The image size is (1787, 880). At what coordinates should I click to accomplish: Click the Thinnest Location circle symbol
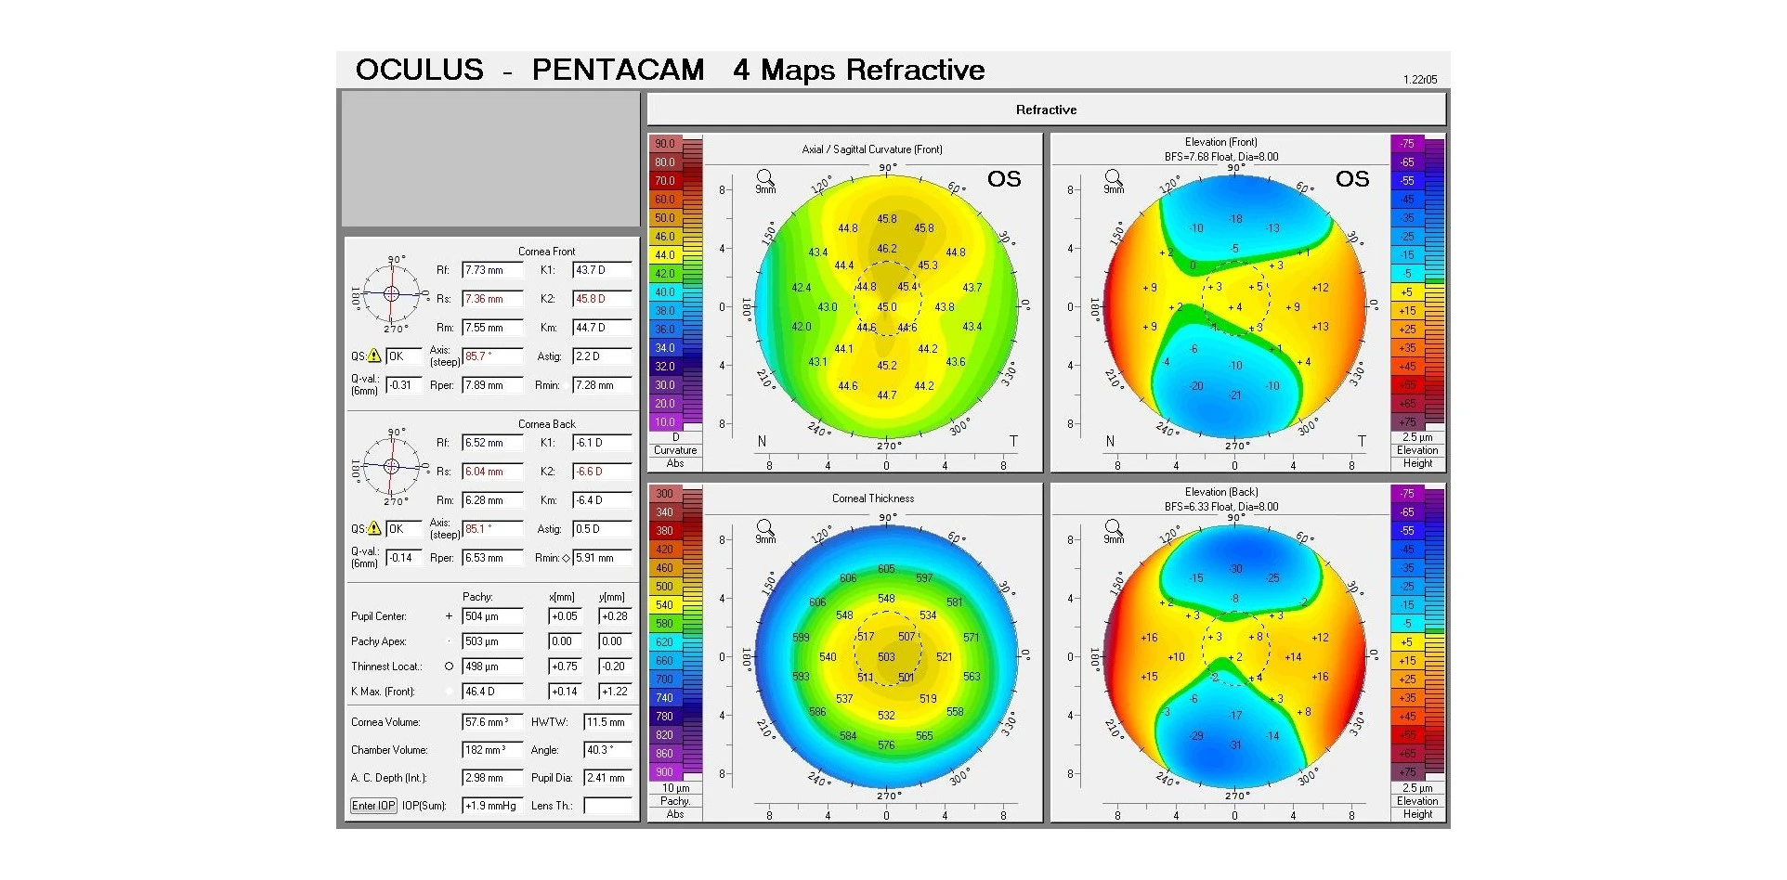tap(450, 666)
